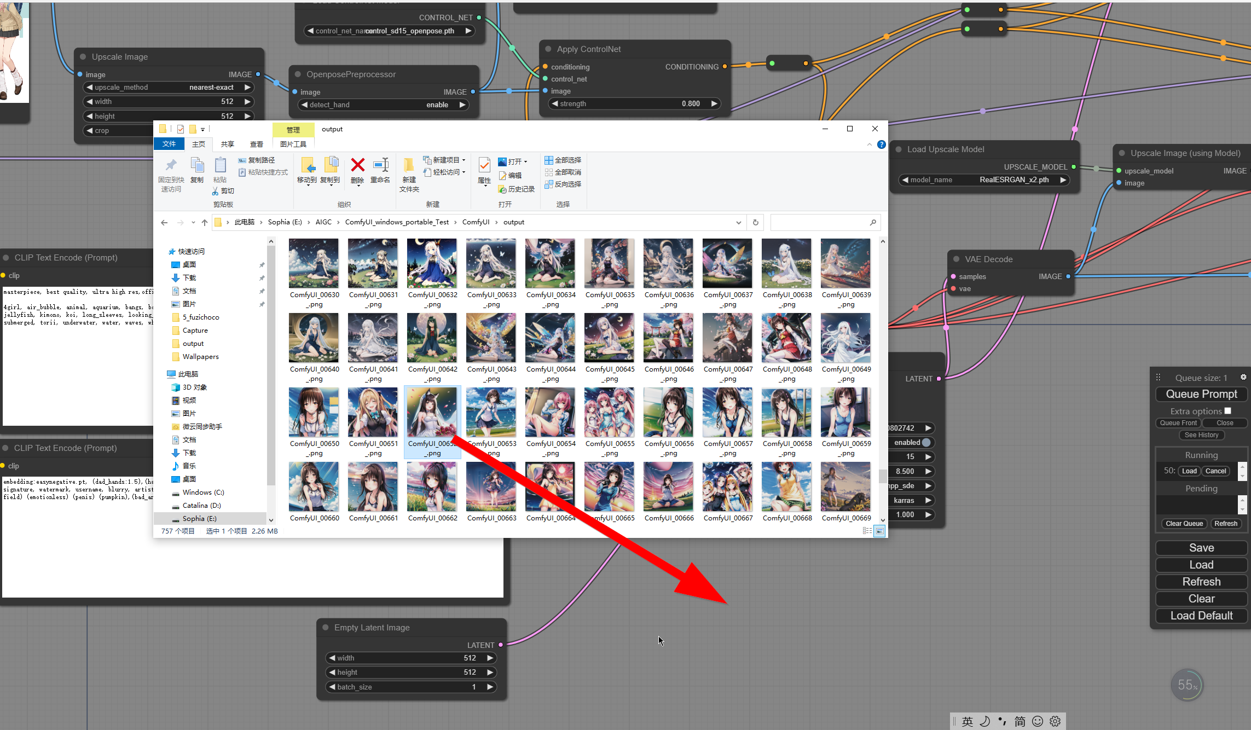Decrease batch_size with its left arrow
Screen dimensions: 1251x730
tap(332, 687)
